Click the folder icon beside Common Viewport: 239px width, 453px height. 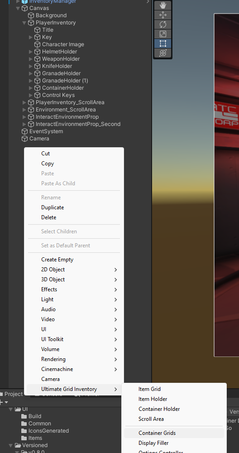click(24, 424)
